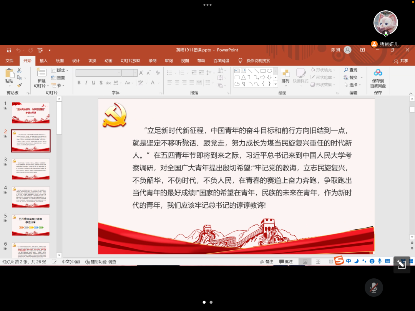Click the Undo arrow icon
The image size is (415, 311).
18,50
